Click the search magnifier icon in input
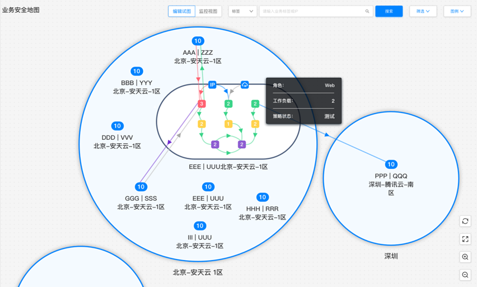Image resolution: width=477 pixels, height=287 pixels. (367, 11)
